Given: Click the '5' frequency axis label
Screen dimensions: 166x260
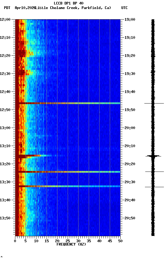Looking at the screenshot, I should [26, 241].
